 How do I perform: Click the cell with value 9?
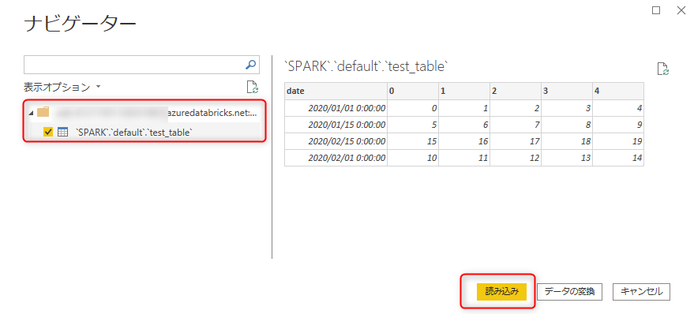618,125
